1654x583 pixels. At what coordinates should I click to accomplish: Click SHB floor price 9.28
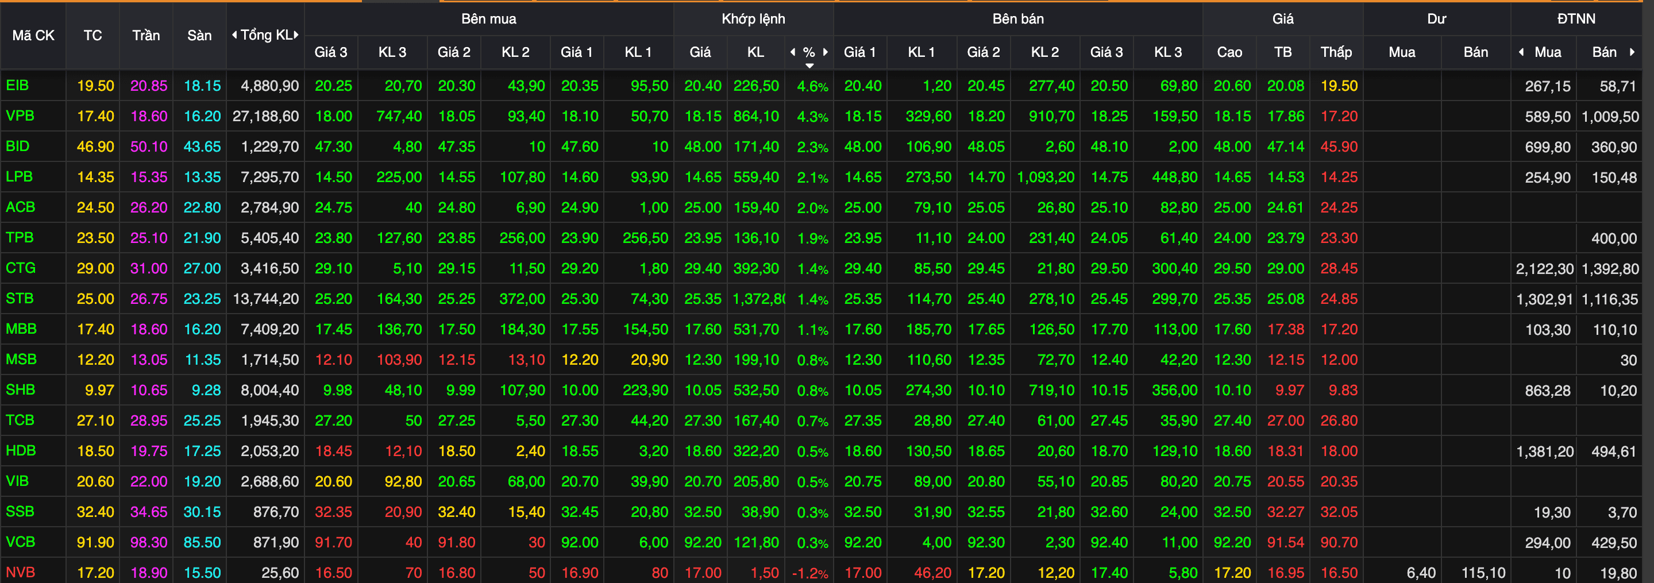[206, 391]
